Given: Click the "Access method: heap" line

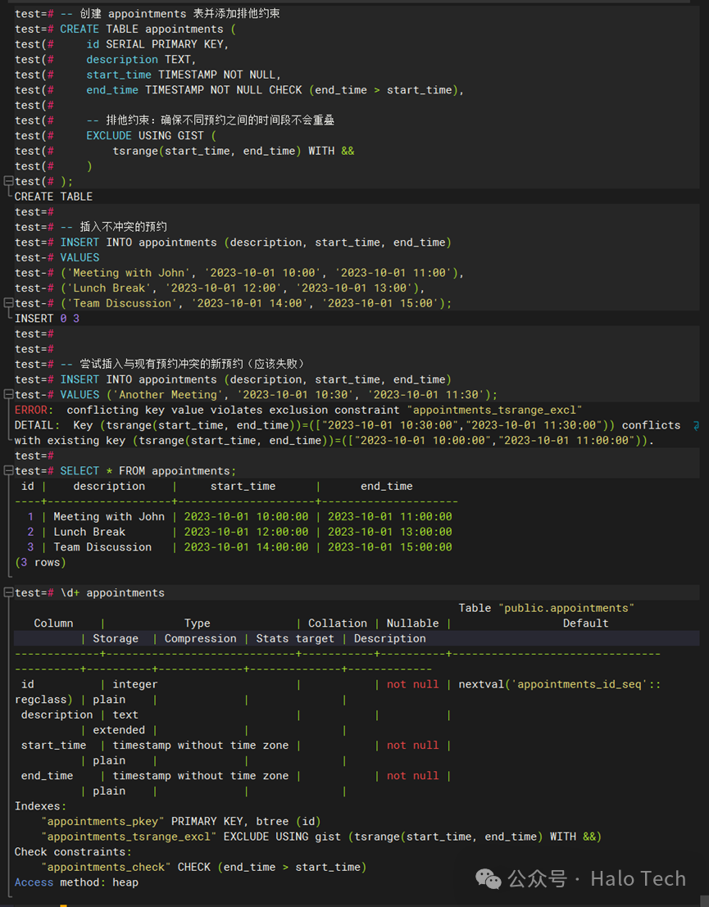Looking at the screenshot, I should tap(76, 882).
